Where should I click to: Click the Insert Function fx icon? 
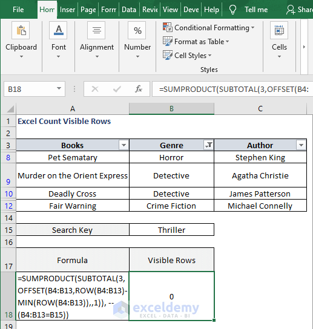point(139,89)
